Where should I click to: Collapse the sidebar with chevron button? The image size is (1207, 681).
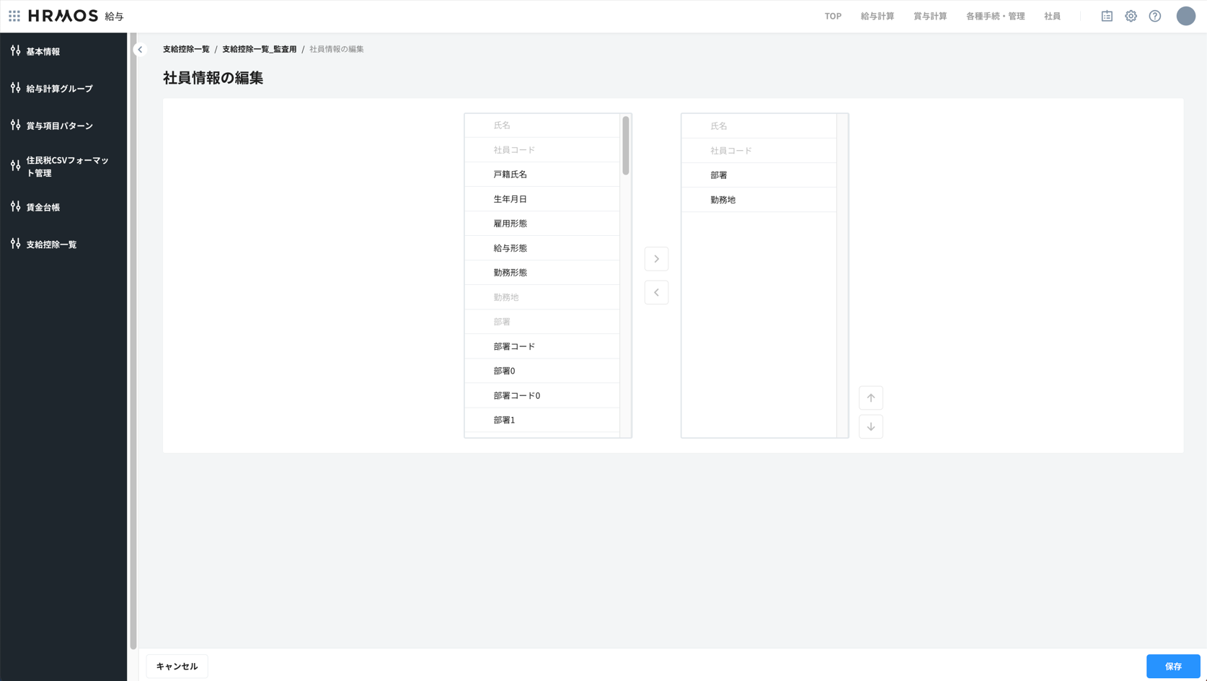point(140,50)
